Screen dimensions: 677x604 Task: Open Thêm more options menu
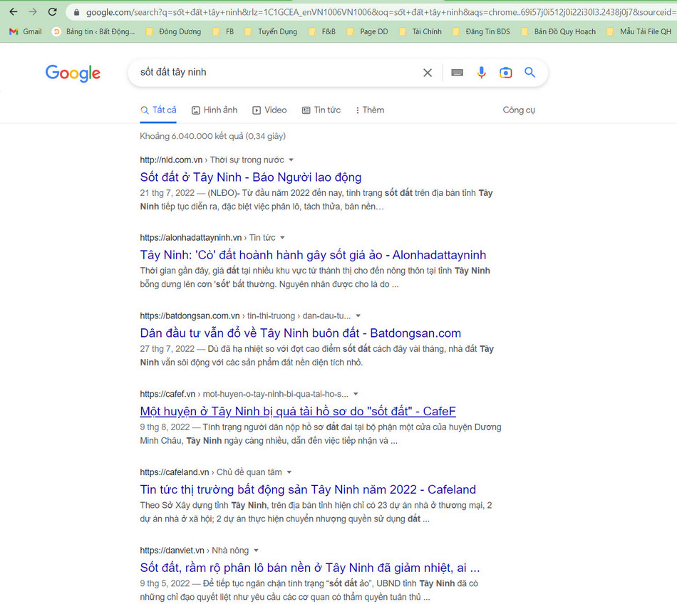[x=370, y=110]
